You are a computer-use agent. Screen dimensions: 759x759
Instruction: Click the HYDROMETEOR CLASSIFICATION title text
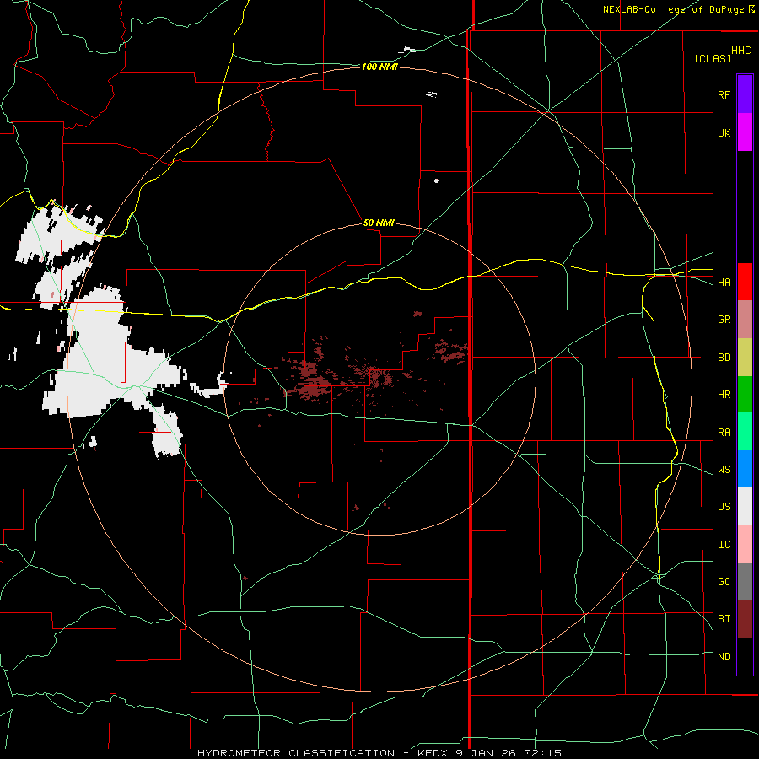click(296, 753)
